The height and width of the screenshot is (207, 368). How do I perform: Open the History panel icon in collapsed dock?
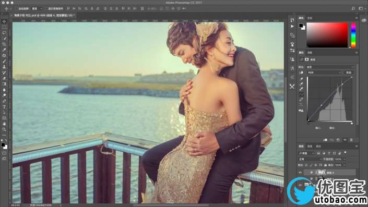(x=292, y=20)
